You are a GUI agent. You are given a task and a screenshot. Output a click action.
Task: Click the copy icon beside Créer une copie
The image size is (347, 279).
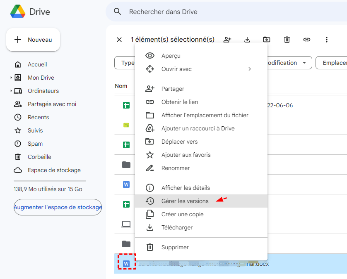click(150, 214)
